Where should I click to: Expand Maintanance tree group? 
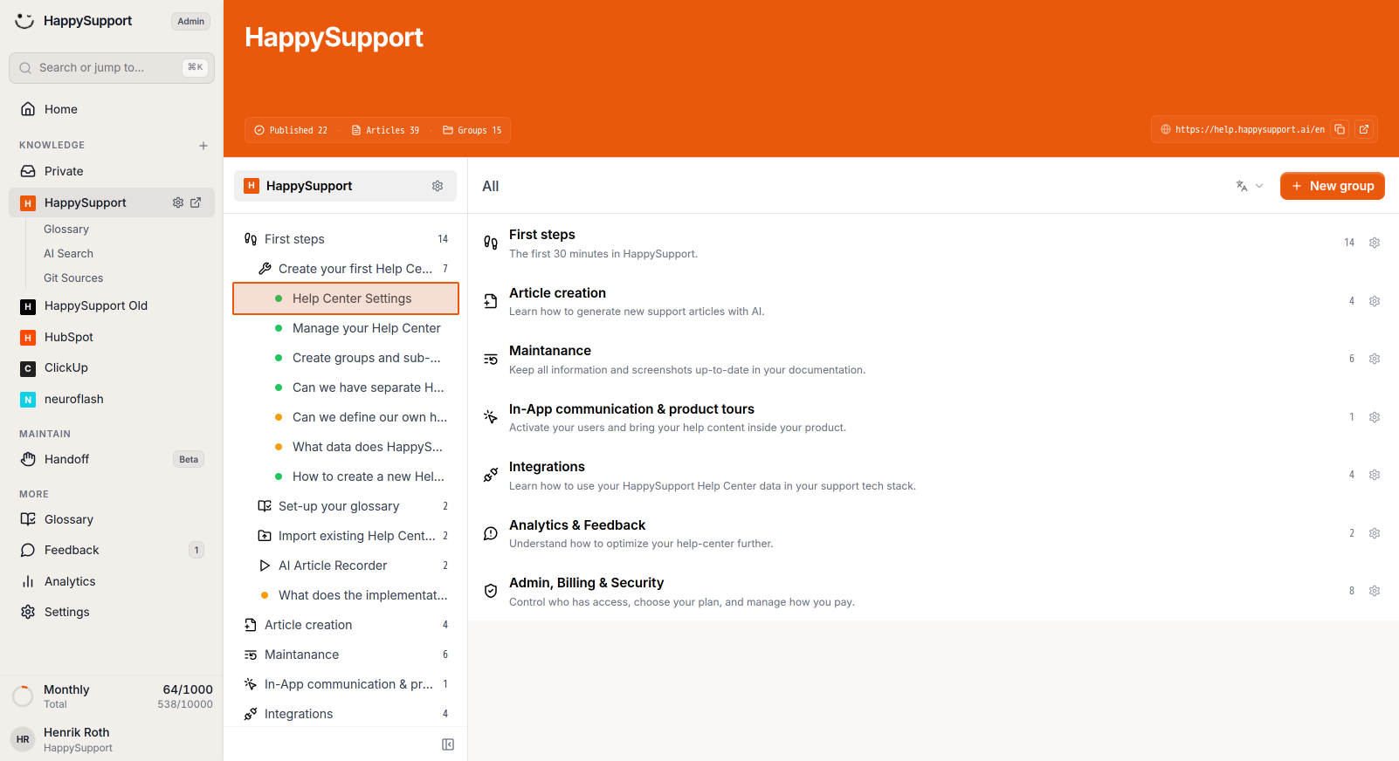point(346,655)
